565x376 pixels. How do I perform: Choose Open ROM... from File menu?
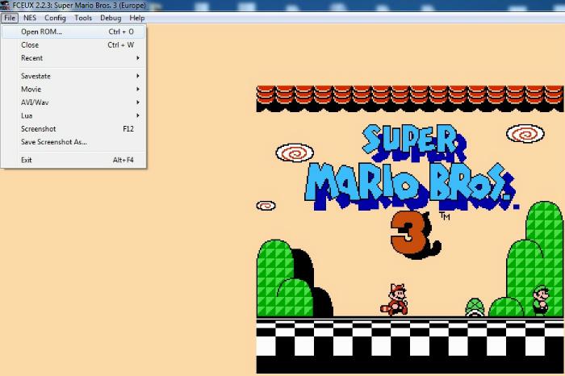coord(73,31)
